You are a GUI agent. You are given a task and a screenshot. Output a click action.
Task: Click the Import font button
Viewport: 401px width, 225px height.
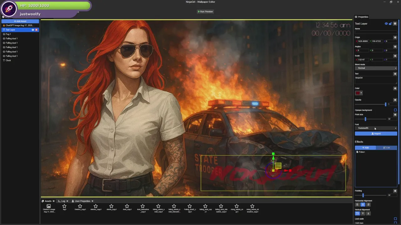(376, 133)
